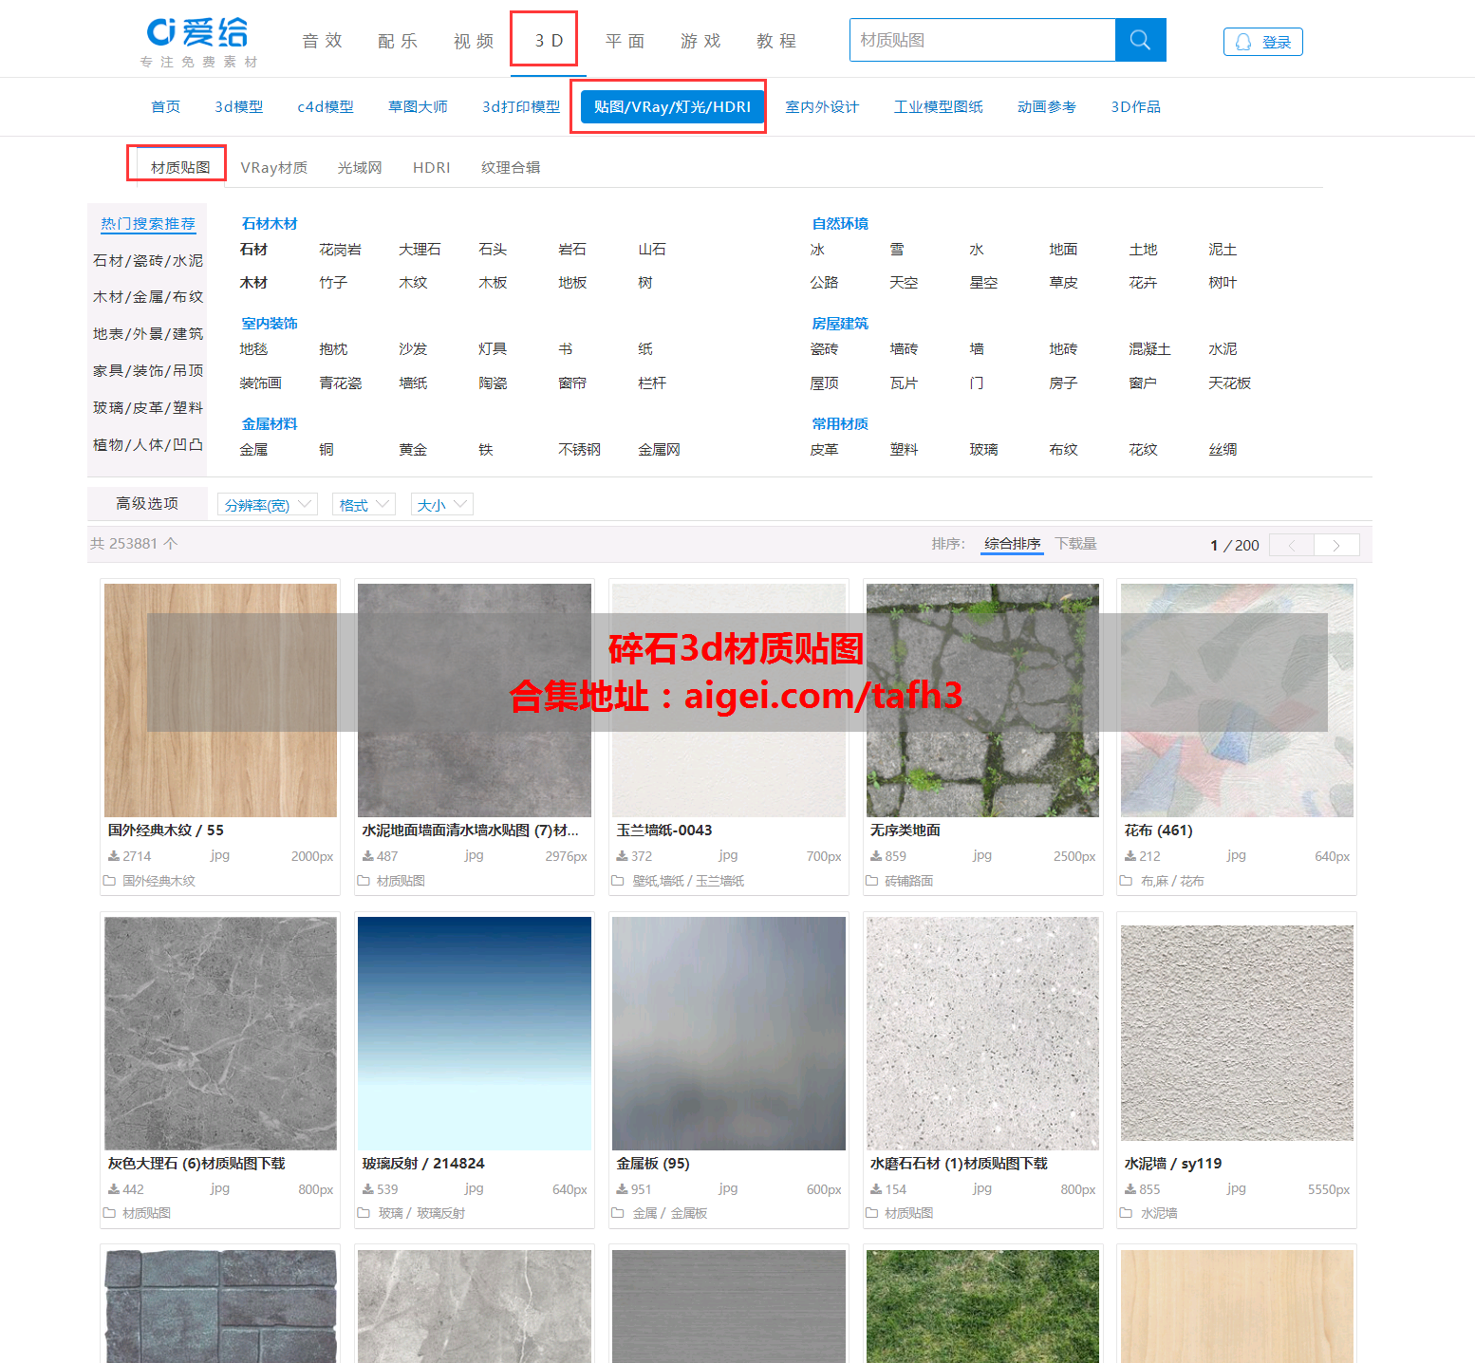Select the 玻璃/皮革/塑料 category
Screen dimensions: 1475x1363
[148, 408]
